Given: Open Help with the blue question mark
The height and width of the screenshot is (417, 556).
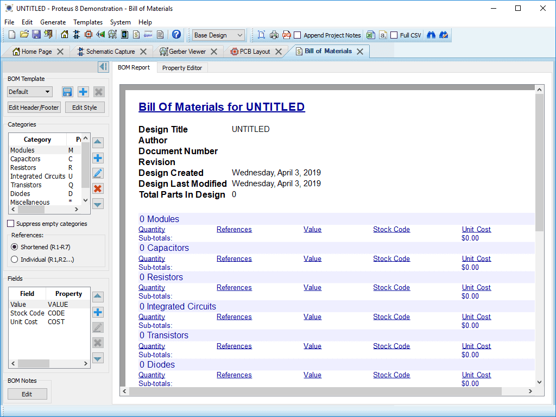Looking at the screenshot, I should point(176,35).
